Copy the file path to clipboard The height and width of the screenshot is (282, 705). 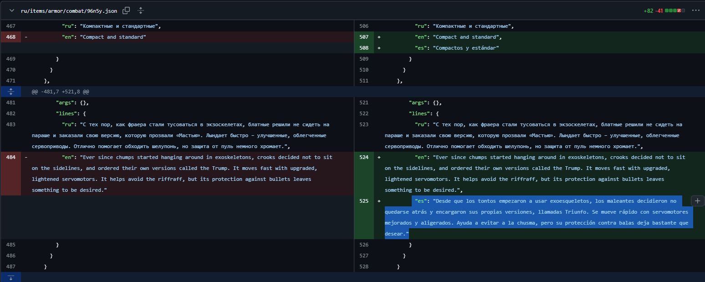(126, 10)
